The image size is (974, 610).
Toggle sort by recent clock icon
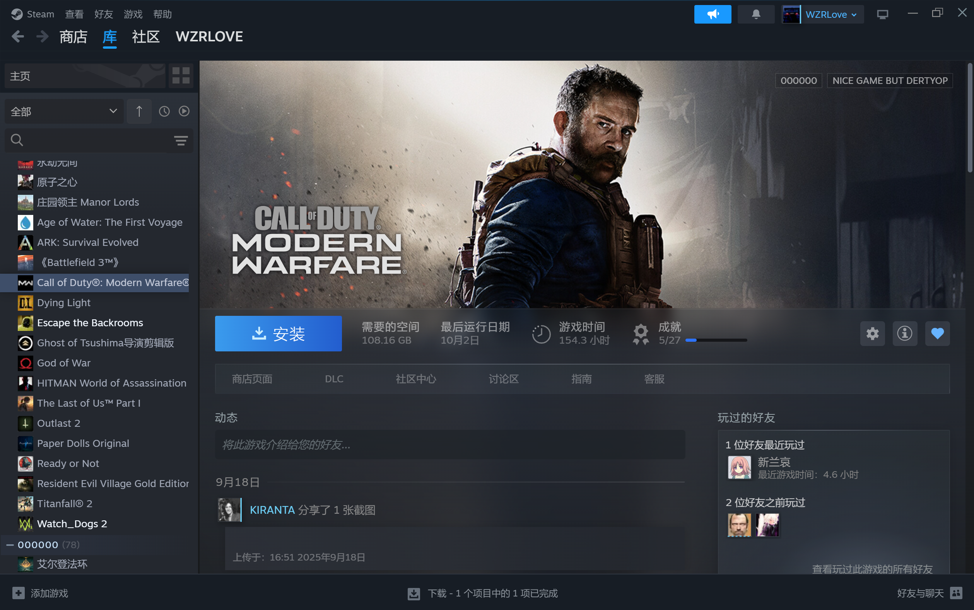pyautogui.click(x=164, y=111)
